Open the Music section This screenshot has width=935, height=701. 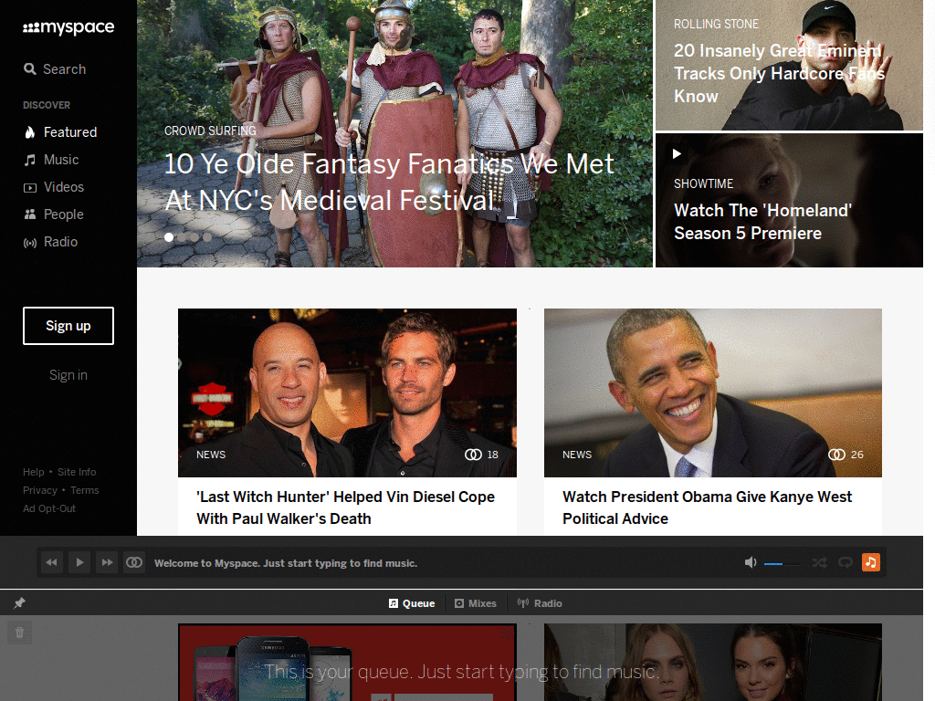click(x=51, y=160)
